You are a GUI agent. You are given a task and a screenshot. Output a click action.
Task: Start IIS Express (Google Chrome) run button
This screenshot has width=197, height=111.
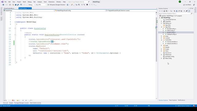[x=56, y=5]
